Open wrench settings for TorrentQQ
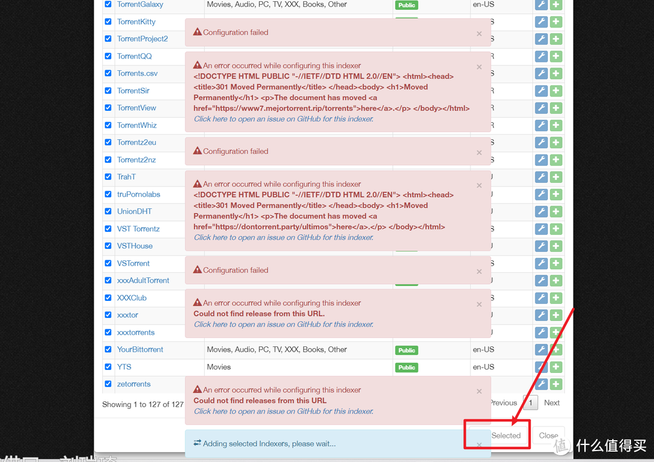 pyautogui.click(x=541, y=56)
